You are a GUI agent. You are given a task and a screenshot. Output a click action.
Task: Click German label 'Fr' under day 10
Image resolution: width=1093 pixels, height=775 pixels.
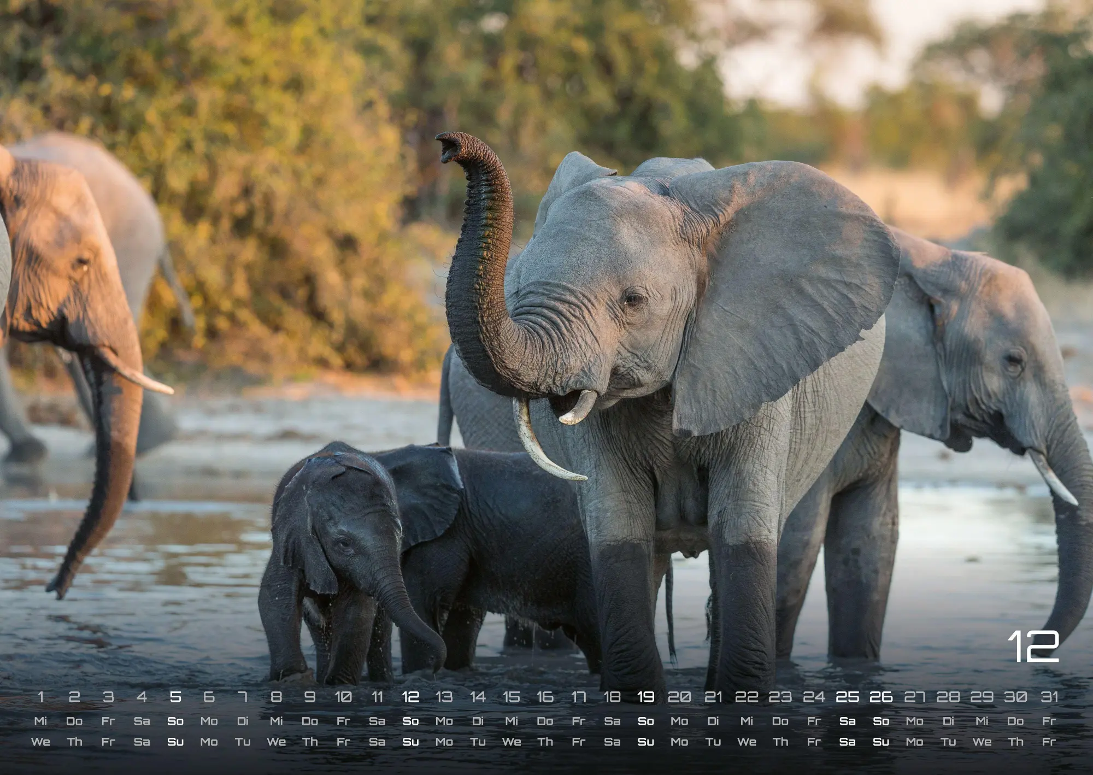pyautogui.click(x=343, y=721)
